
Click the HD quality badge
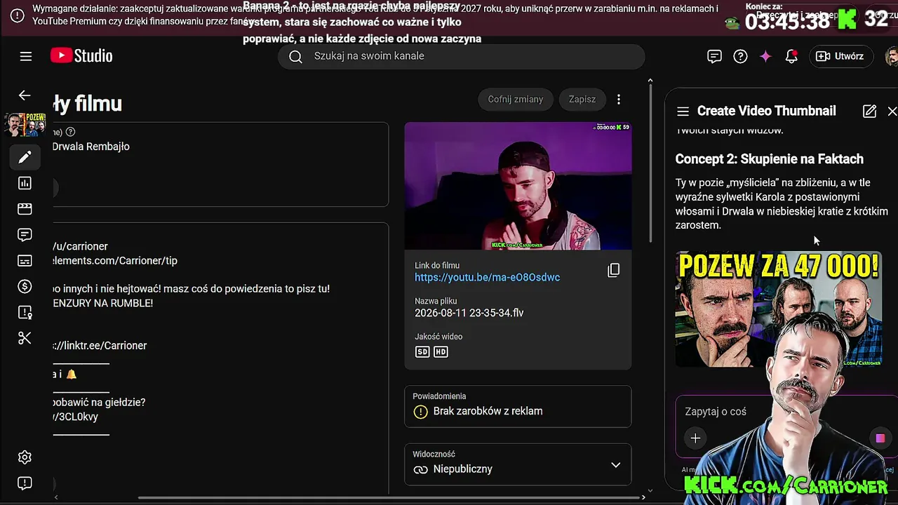(441, 351)
